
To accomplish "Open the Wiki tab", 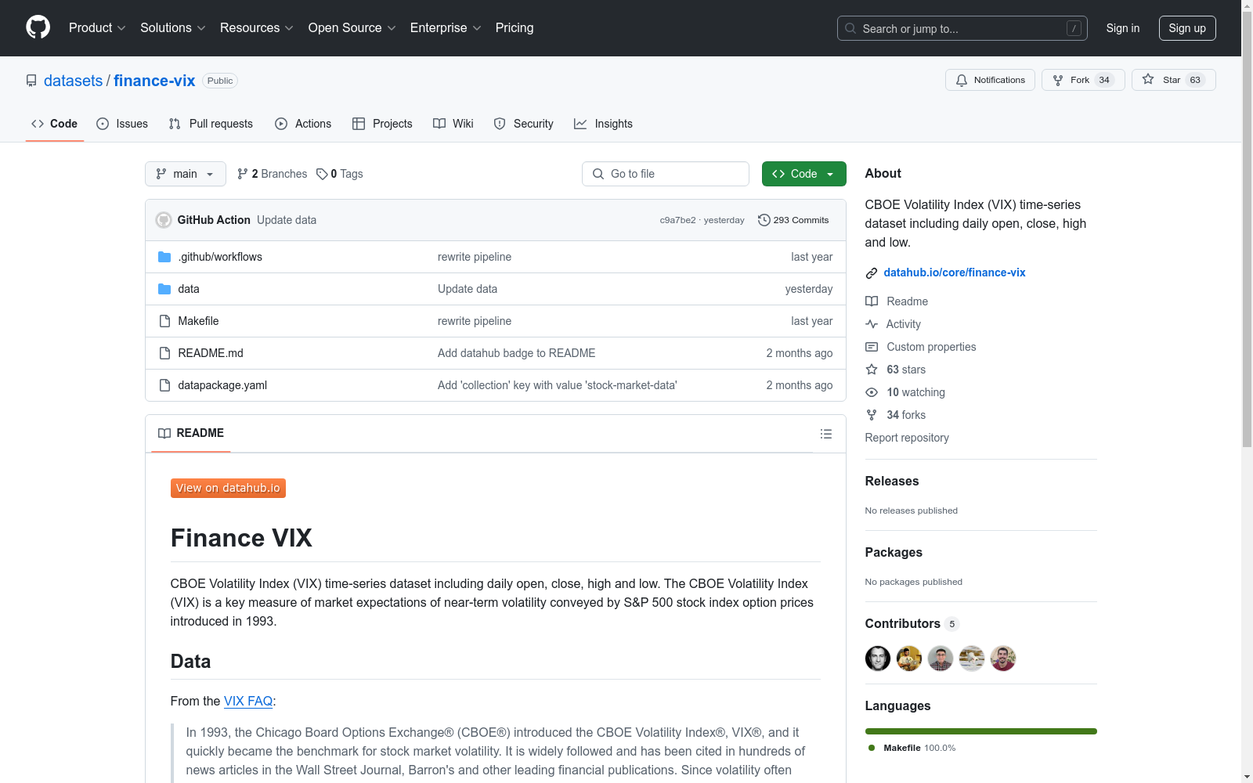I will (453, 124).
